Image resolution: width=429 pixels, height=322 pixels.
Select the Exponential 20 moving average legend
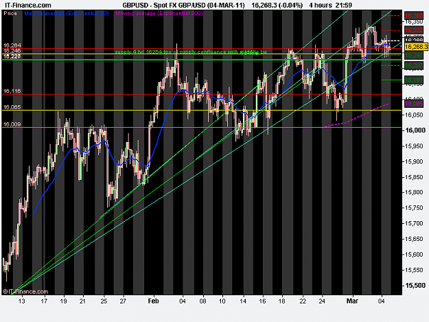click(x=67, y=13)
